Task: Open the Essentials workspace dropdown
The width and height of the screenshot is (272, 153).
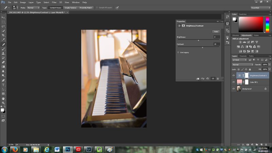Action: tap(260, 8)
